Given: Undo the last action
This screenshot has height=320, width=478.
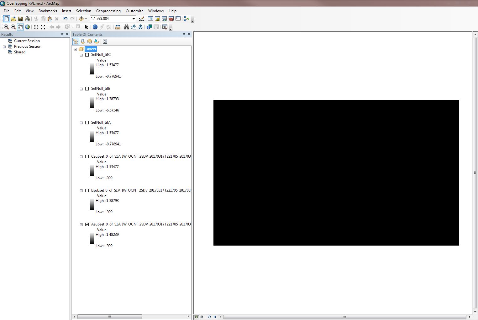Looking at the screenshot, I should pos(65,19).
